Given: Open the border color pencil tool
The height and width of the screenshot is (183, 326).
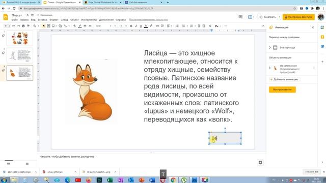Looking at the screenshot, I should pos(80,26).
